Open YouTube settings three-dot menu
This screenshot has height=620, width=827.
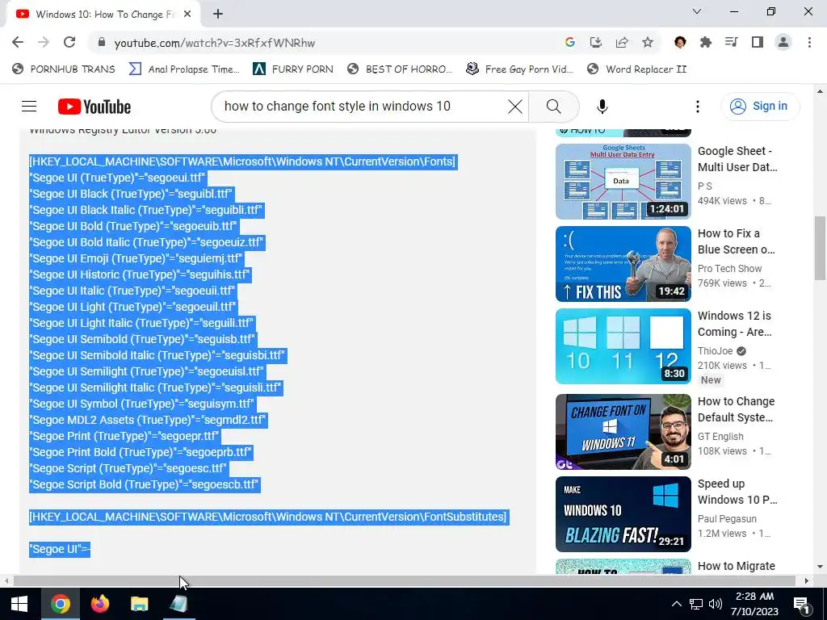pyautogui.click(x=697, y=107)
